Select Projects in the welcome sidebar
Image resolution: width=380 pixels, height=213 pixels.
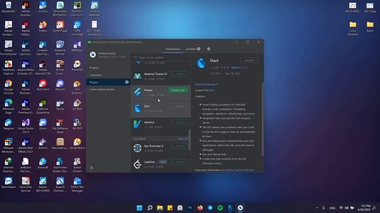tap(94, 68)
